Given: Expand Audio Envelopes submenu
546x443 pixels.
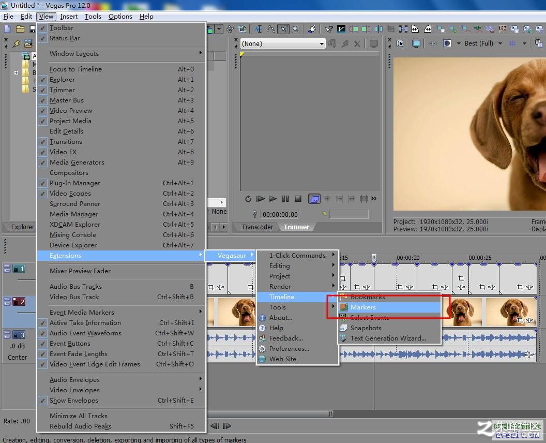Looking at the screenshot, I should tap(122, 379).
